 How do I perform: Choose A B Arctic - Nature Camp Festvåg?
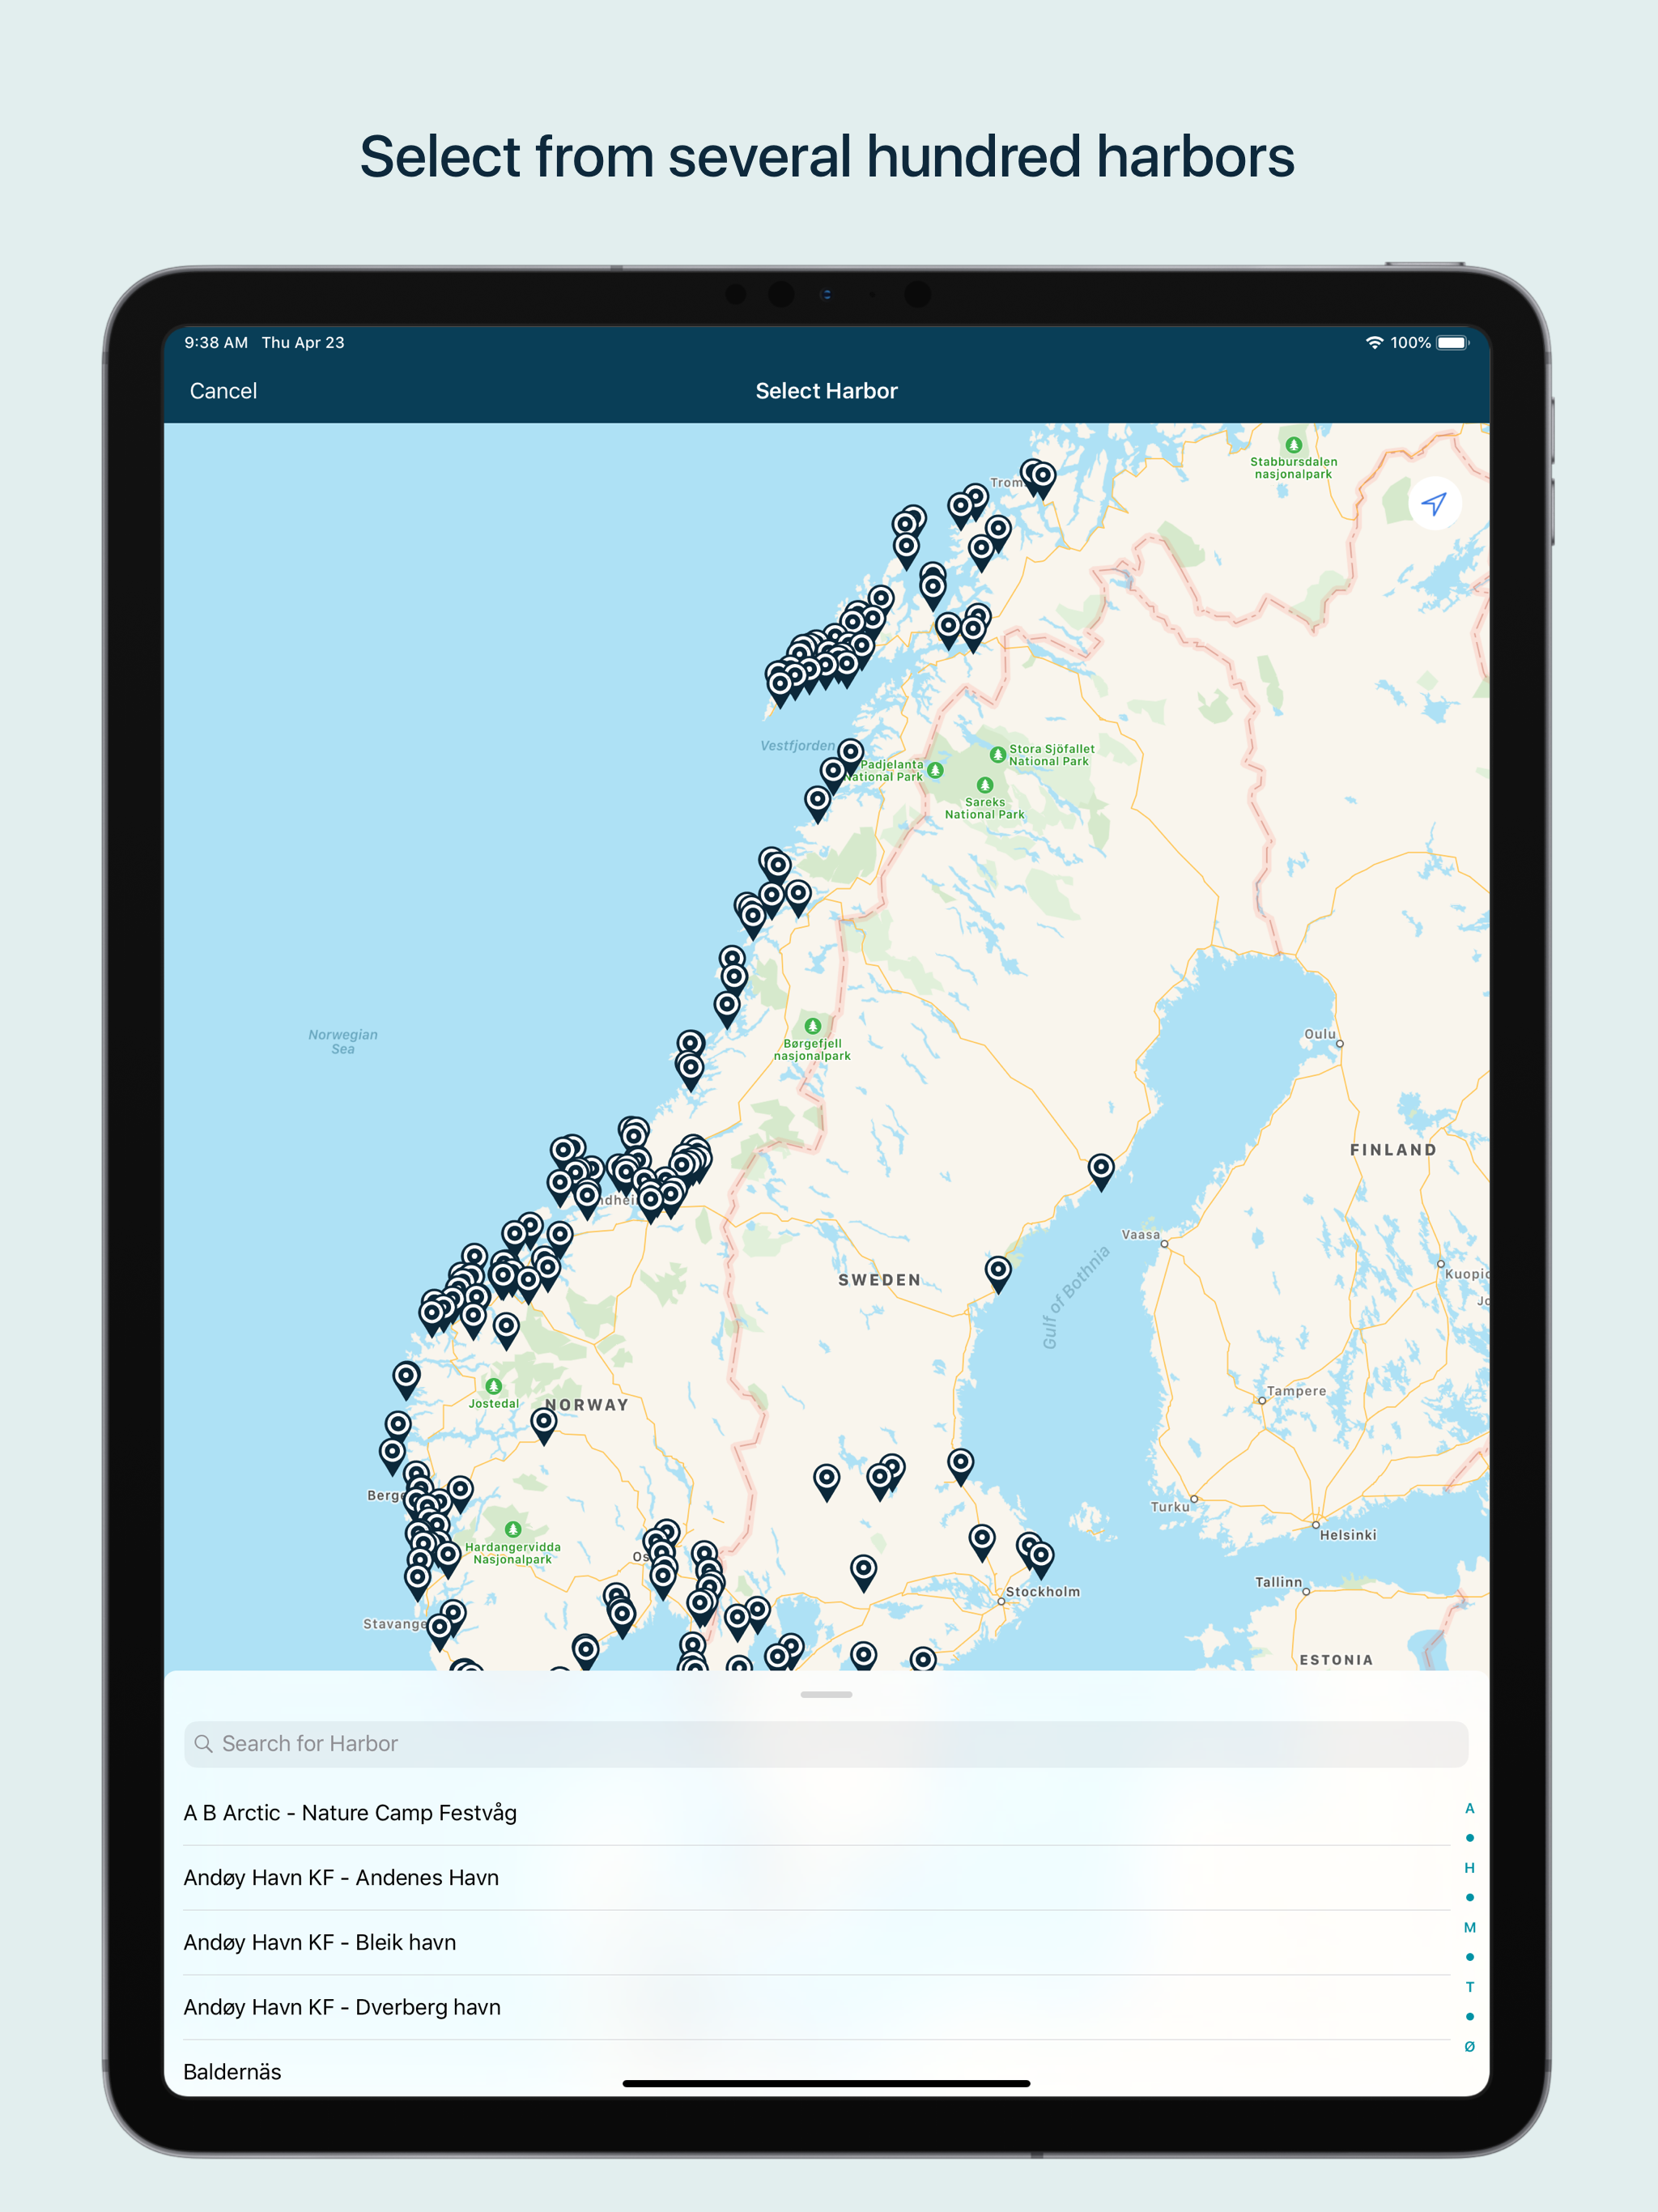pos(350,1812)
